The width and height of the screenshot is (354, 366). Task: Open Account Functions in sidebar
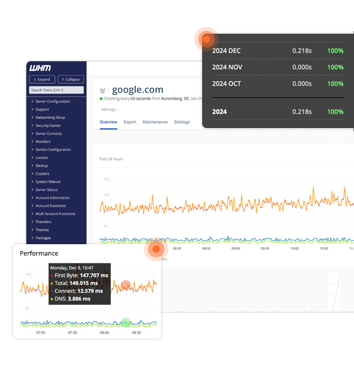pos(51,206)
